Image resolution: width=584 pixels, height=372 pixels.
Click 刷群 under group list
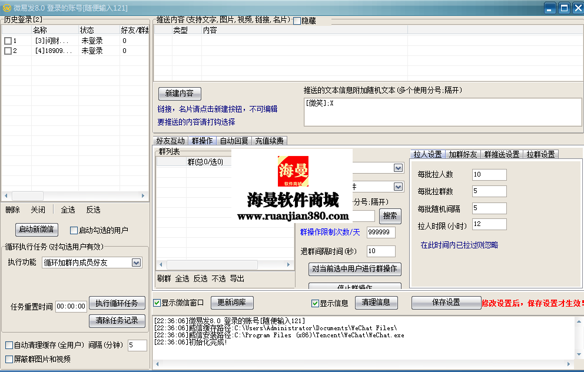tap(164, 279)
